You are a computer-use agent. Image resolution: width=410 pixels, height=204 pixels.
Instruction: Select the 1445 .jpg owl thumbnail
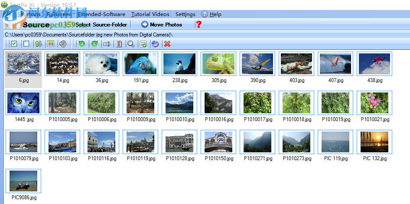tap(23, 103)
